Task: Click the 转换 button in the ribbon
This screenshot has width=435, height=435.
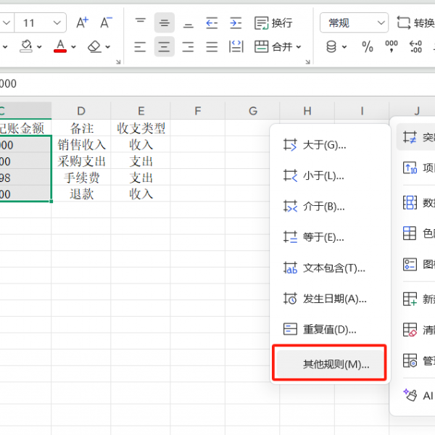Action: pos(415,23)
